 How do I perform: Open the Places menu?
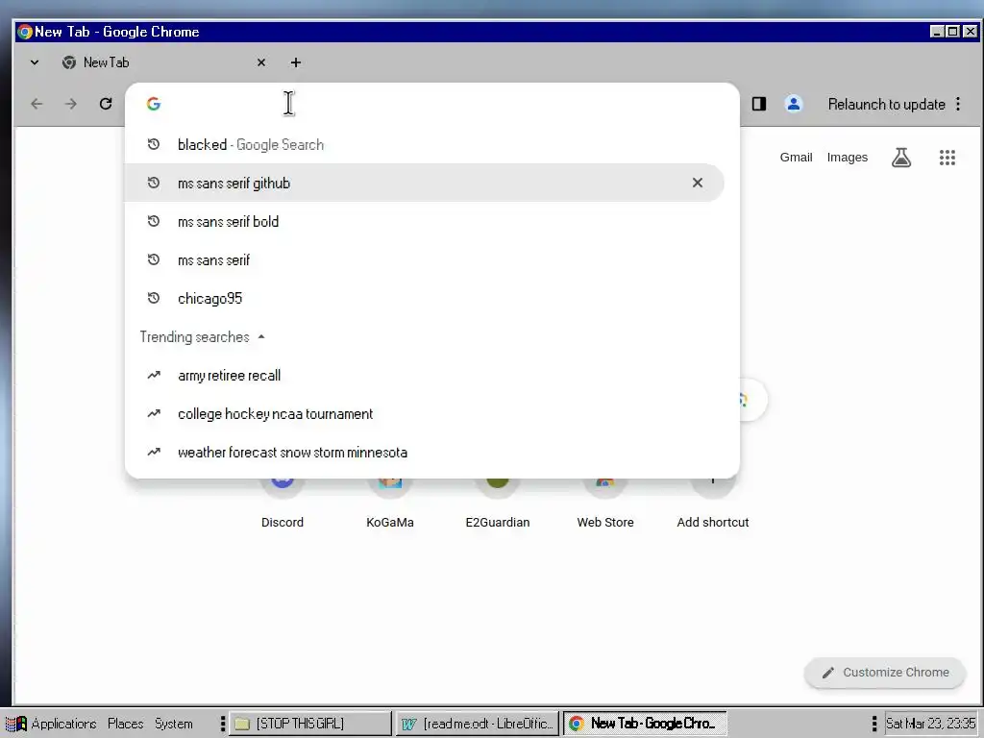pos(126,724)
